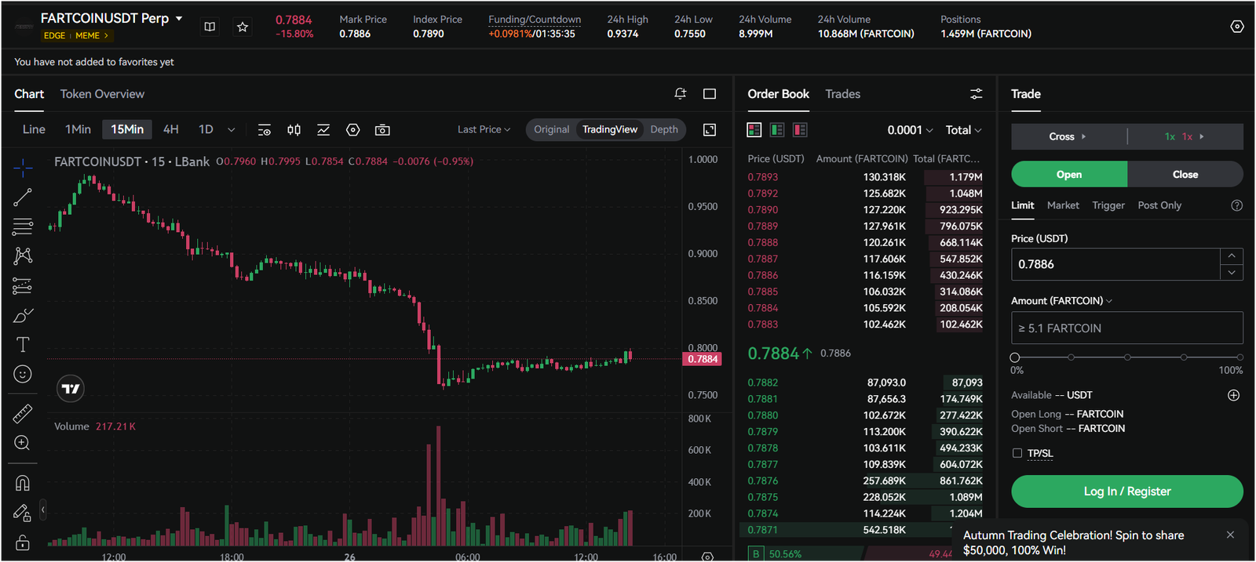Image resolution: width=1256 pixels, height=562 pixels.
Task: Select the Market order tab
Action: click(x=1063, y=205)
